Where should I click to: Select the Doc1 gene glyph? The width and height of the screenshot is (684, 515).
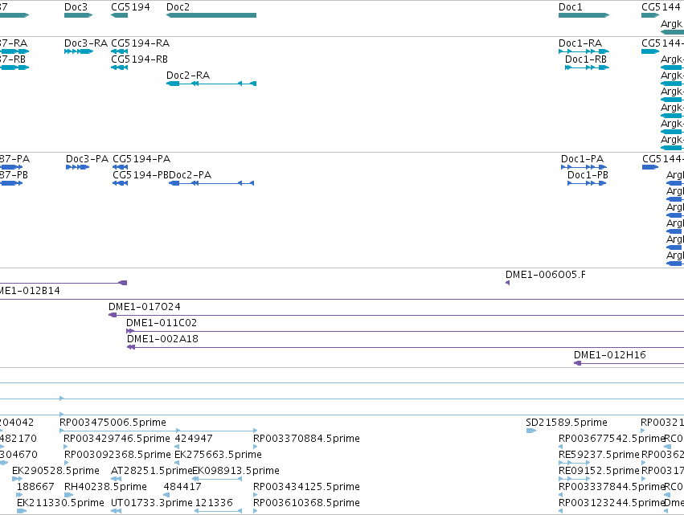(584, 15)
